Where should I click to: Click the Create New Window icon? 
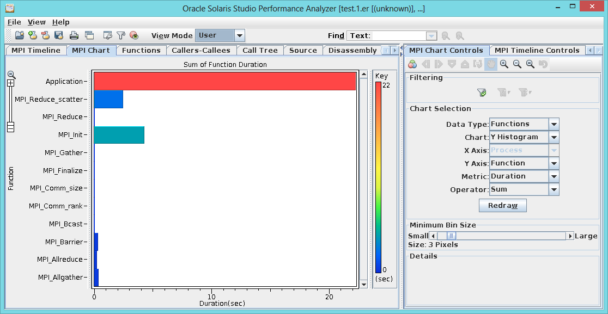[x=89, y=35]
